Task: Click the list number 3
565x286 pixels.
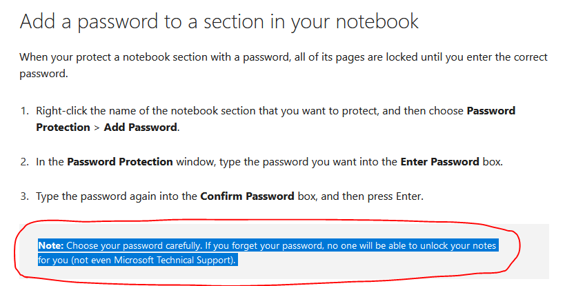Action: [23, 196]
